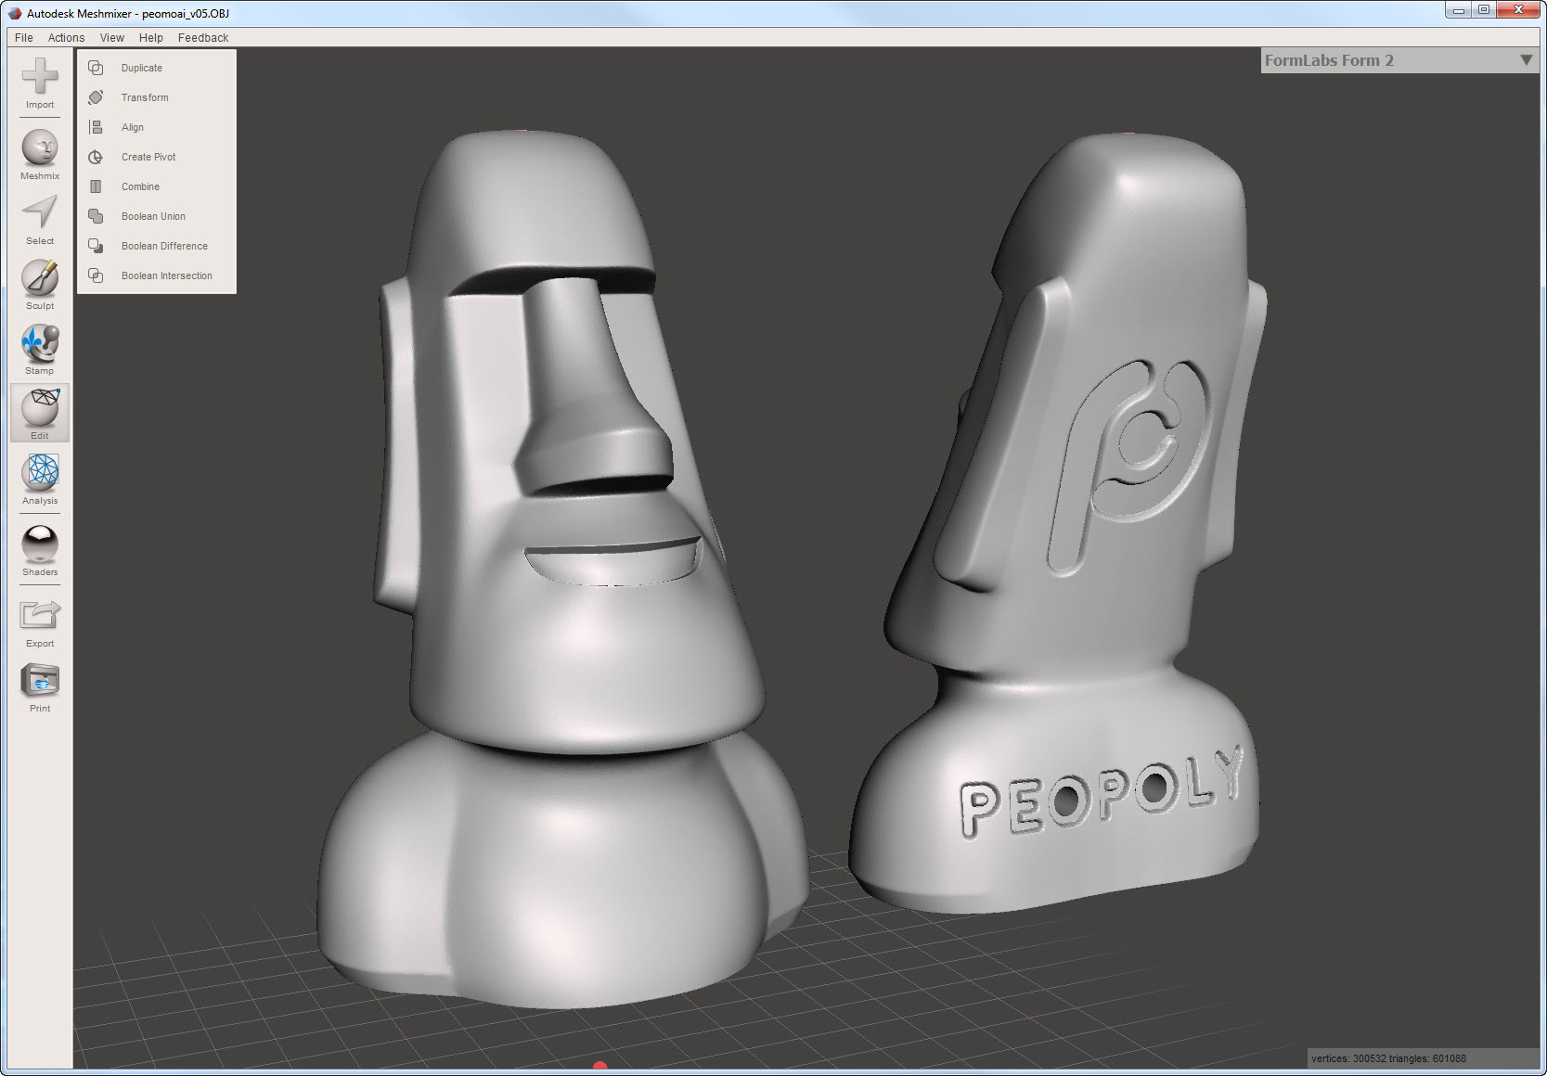
Task: Open the Meshmix tool
Action: [x=40, y=147]
